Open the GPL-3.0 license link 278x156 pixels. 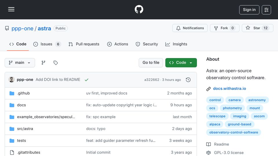[x=229, y=153]
